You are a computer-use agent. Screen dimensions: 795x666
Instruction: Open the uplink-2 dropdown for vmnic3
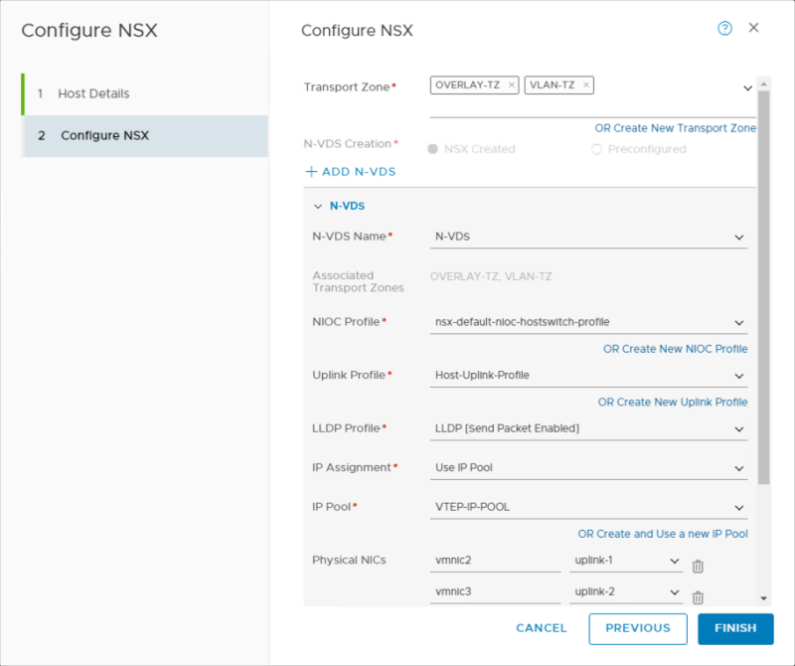point(626,592)
